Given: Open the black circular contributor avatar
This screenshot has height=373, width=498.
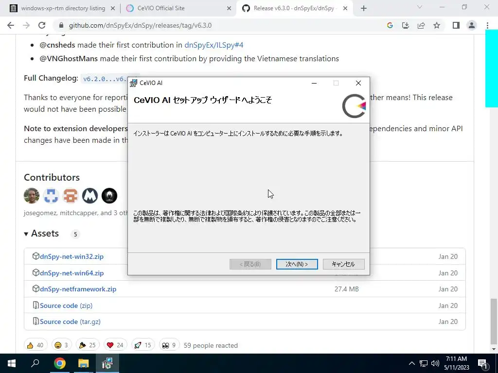Looking at the screenshot, I should point(109,196).
